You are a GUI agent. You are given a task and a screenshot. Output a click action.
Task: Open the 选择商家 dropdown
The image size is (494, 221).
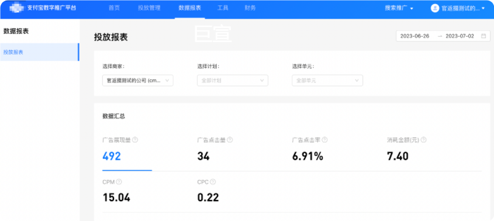138,81
